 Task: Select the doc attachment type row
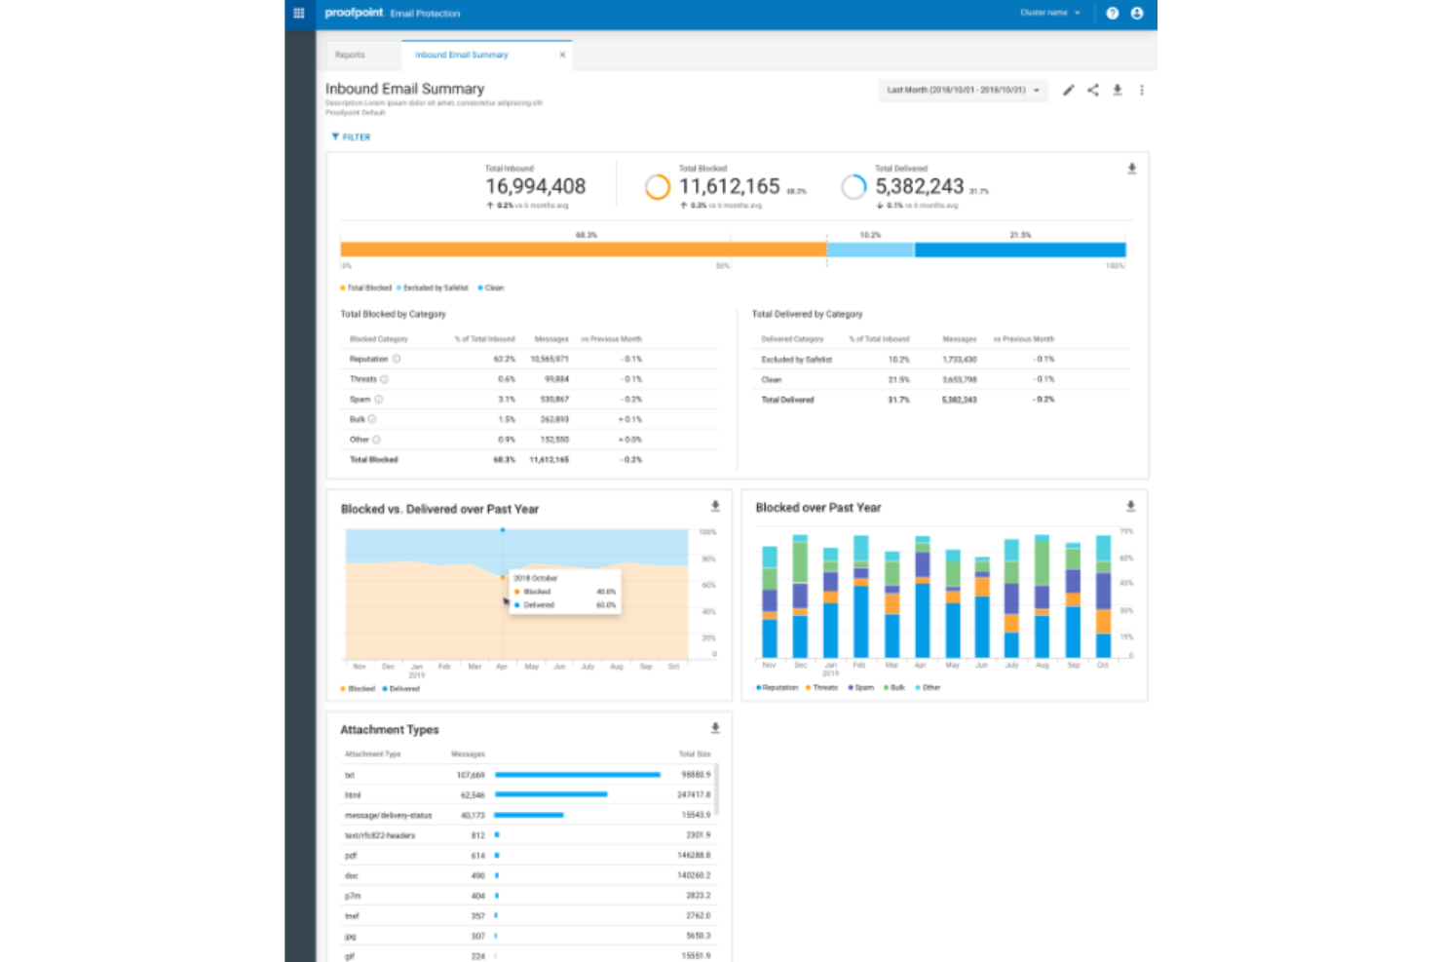click(x=527, y=875)
